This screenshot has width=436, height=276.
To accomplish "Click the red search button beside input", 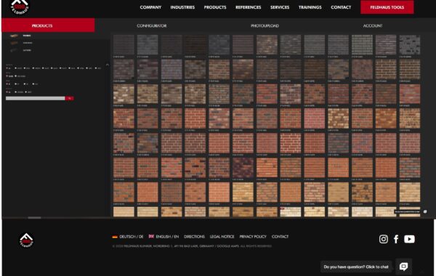I will point(69,98).
